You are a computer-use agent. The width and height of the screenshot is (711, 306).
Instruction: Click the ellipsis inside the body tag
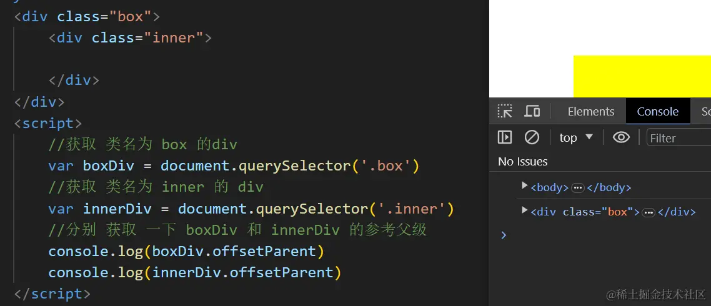[x=578, y=188]
